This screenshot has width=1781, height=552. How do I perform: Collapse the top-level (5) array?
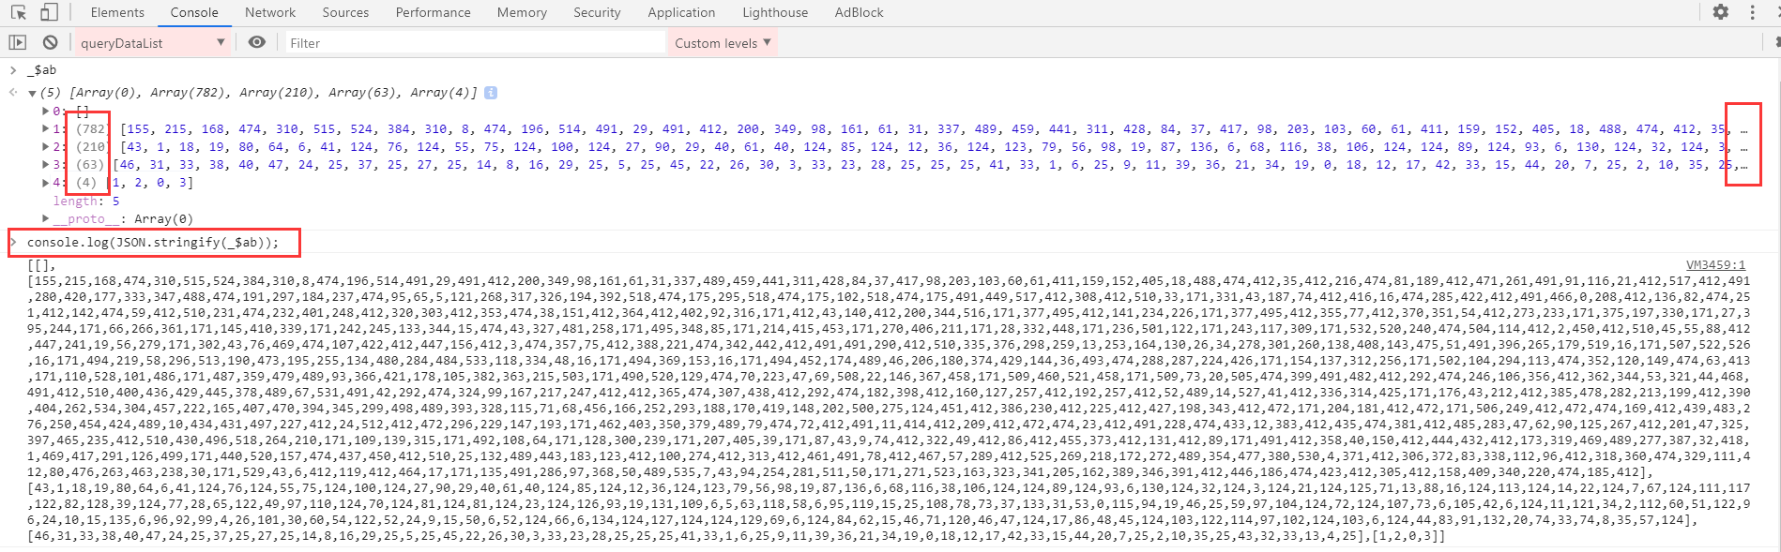click(32, 93)
